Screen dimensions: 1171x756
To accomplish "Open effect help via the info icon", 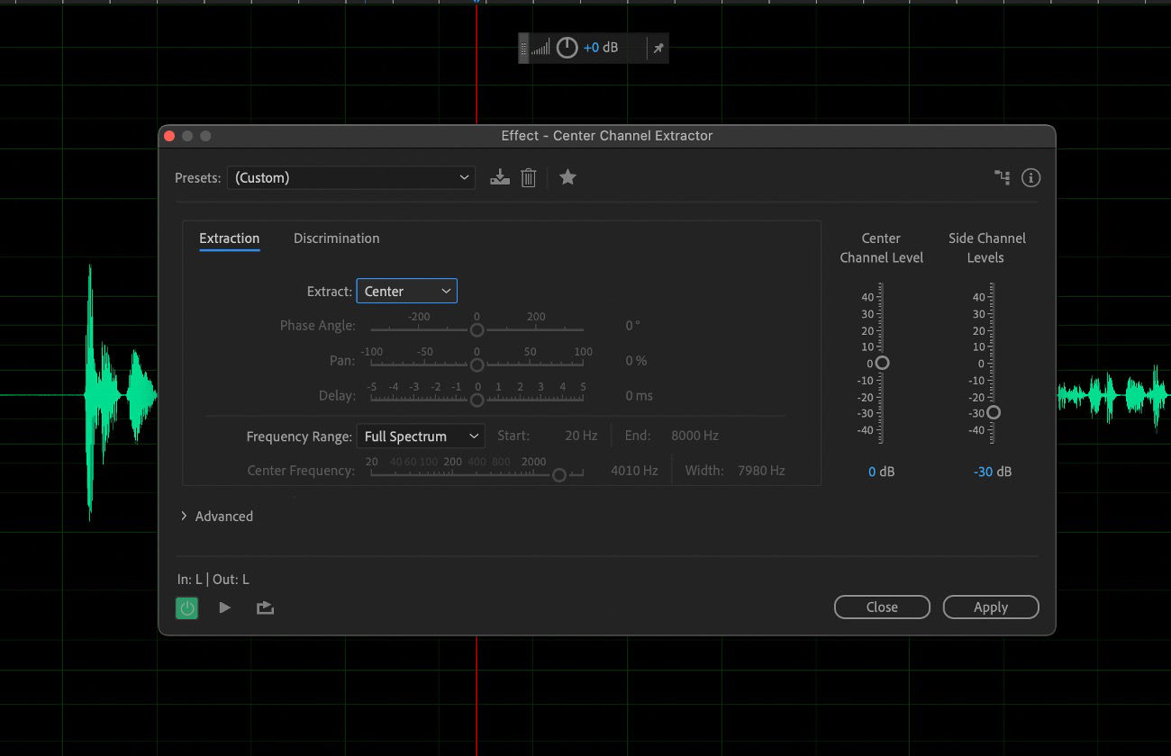I will 1030,177.
